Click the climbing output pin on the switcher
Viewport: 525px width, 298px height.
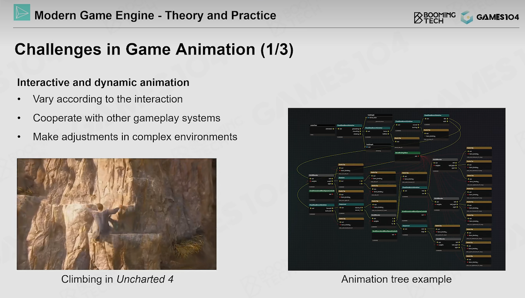[x=360, y=135]
